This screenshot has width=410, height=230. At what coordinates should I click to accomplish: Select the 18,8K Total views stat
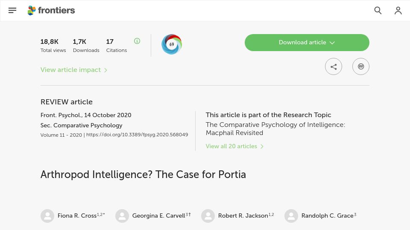(x=53, y=46)
